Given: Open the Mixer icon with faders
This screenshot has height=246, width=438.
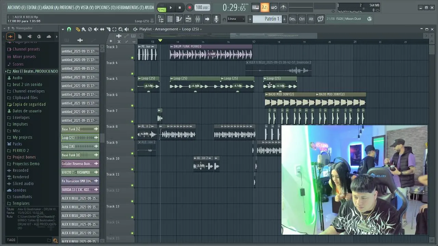Looking at the screenshot, I should tap(198, 19).
